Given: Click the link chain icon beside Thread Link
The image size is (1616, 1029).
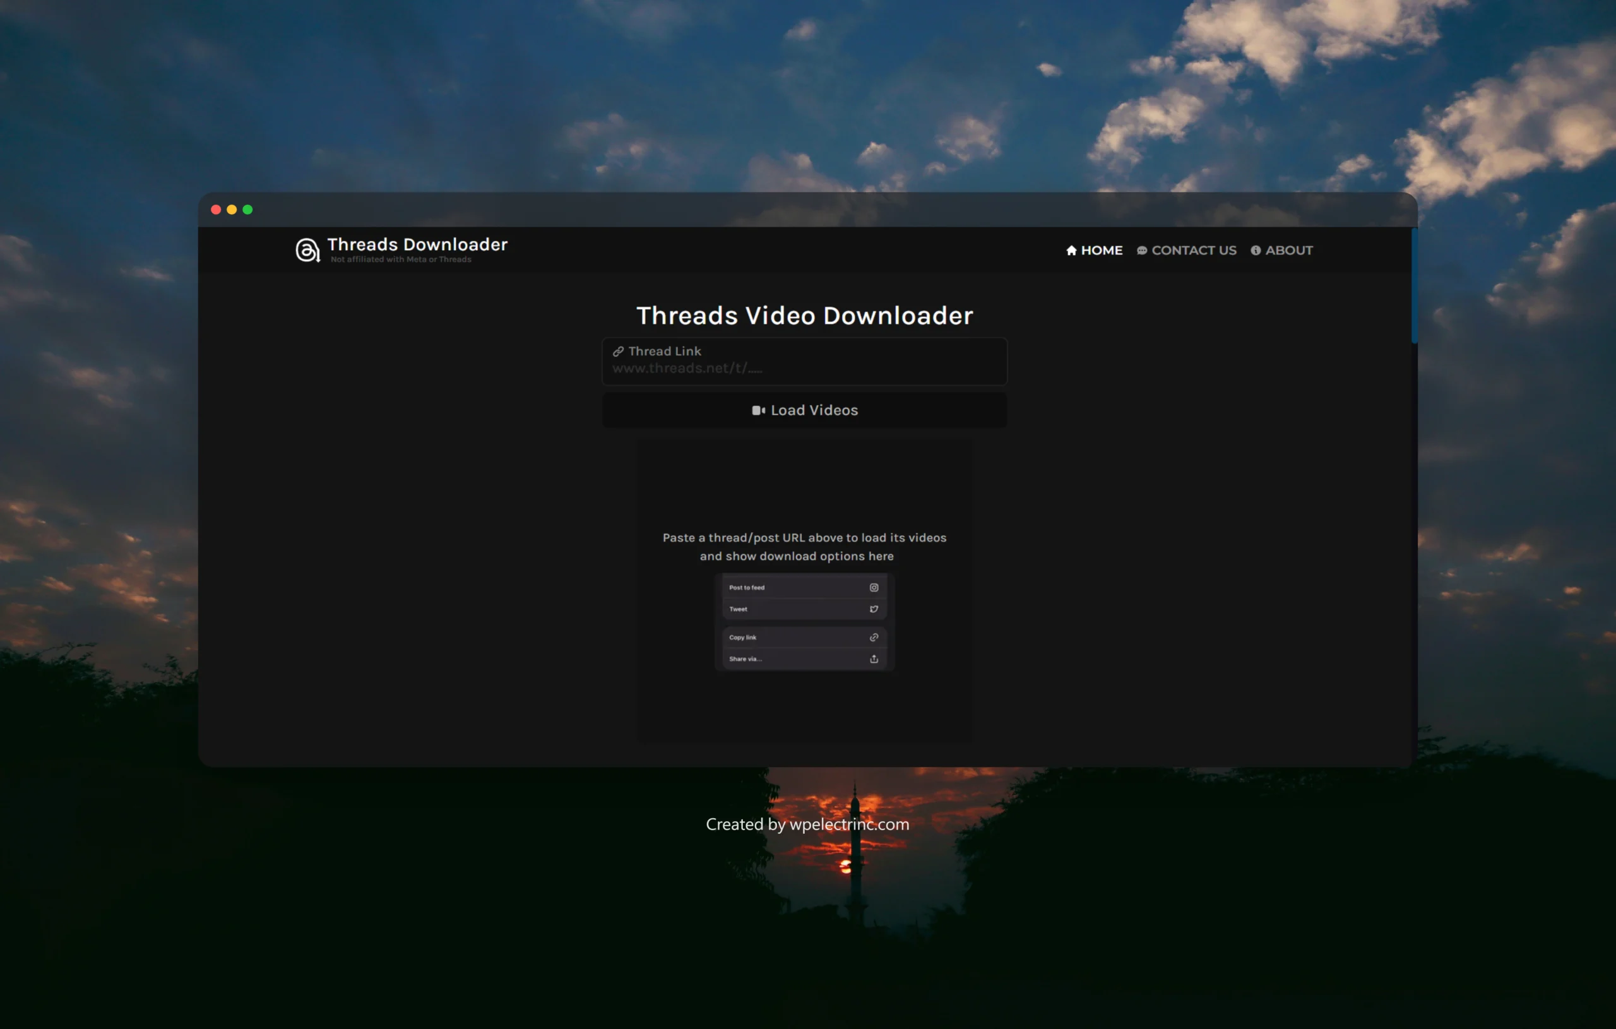Looking at the screenshot, I should [618, 351].
